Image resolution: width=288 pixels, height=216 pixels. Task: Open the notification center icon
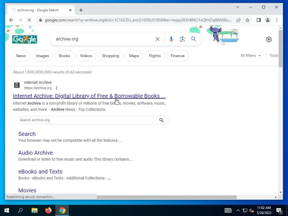pyautogui.click(x=279, y=210)
